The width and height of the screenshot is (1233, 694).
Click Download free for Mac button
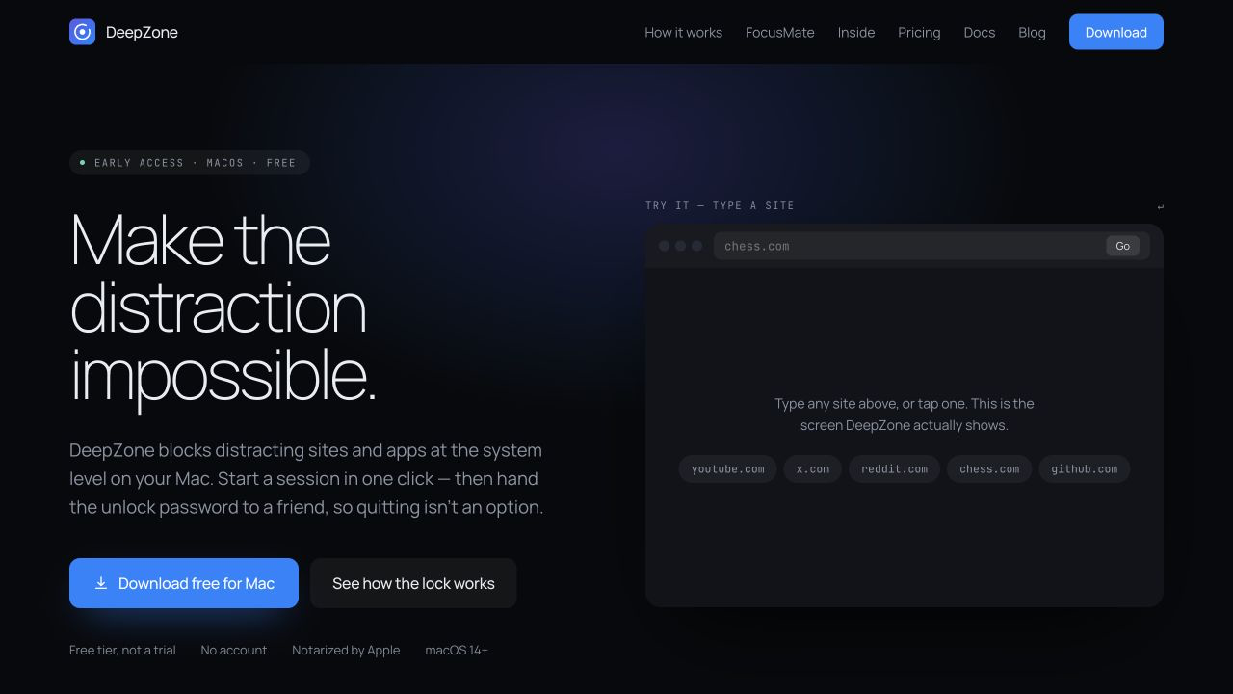tap(184, 583)
